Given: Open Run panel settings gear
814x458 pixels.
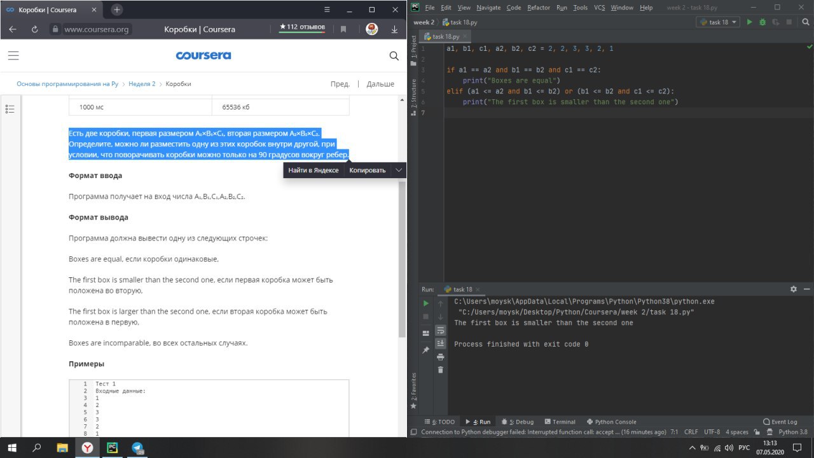Looking at the screenshot, I should [793, 289].
